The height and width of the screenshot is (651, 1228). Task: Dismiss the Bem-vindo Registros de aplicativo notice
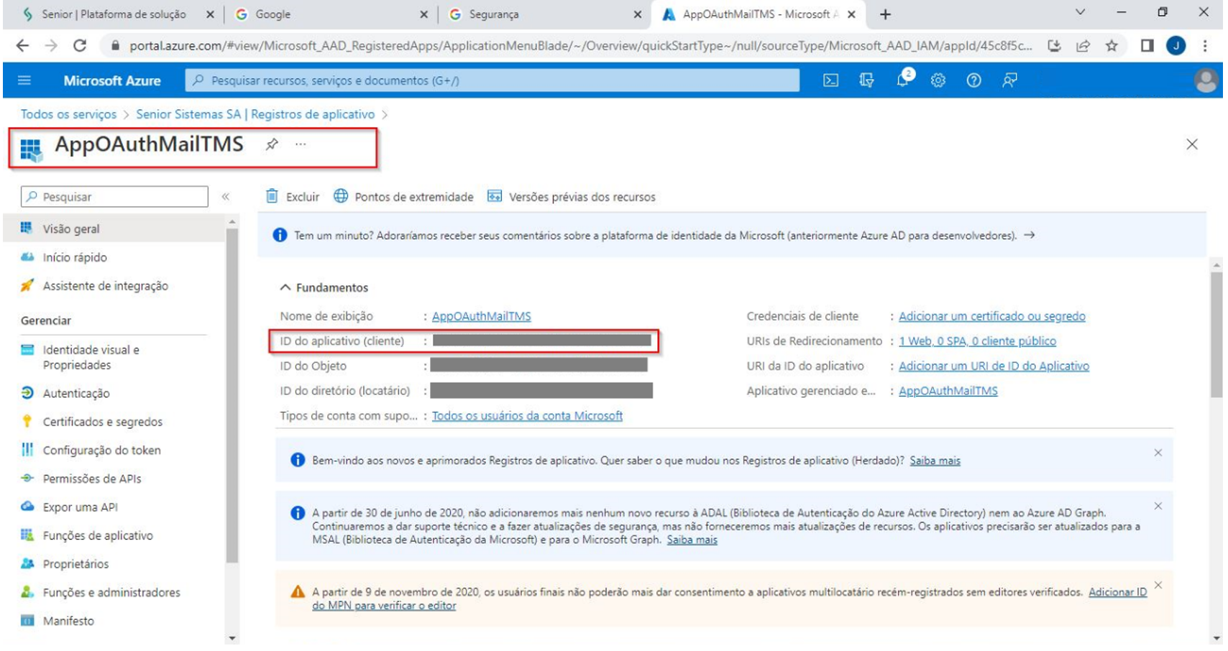[1158, 453]
